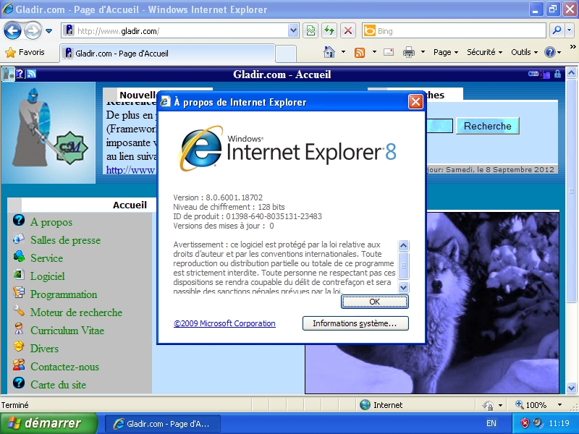Click the browser Back arrow button
Image resolution: width=579 pixels, height=434 pixels.
[12, 31]
